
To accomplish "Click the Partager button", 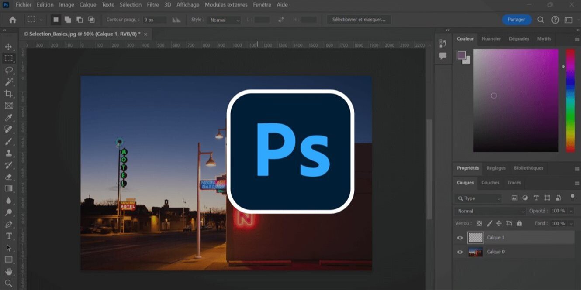I will click(x=516, y=20).
